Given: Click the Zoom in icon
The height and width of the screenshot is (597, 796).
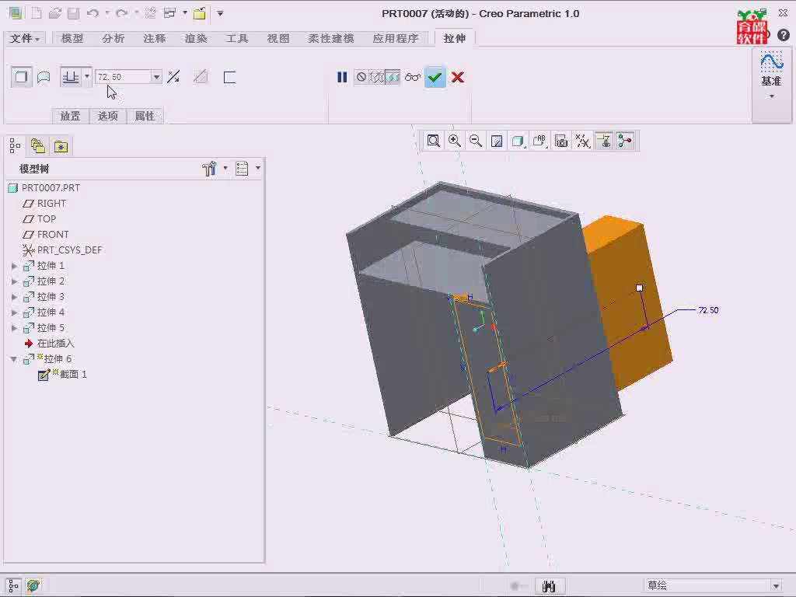Looking at the screenshot, I should point(455,141).
